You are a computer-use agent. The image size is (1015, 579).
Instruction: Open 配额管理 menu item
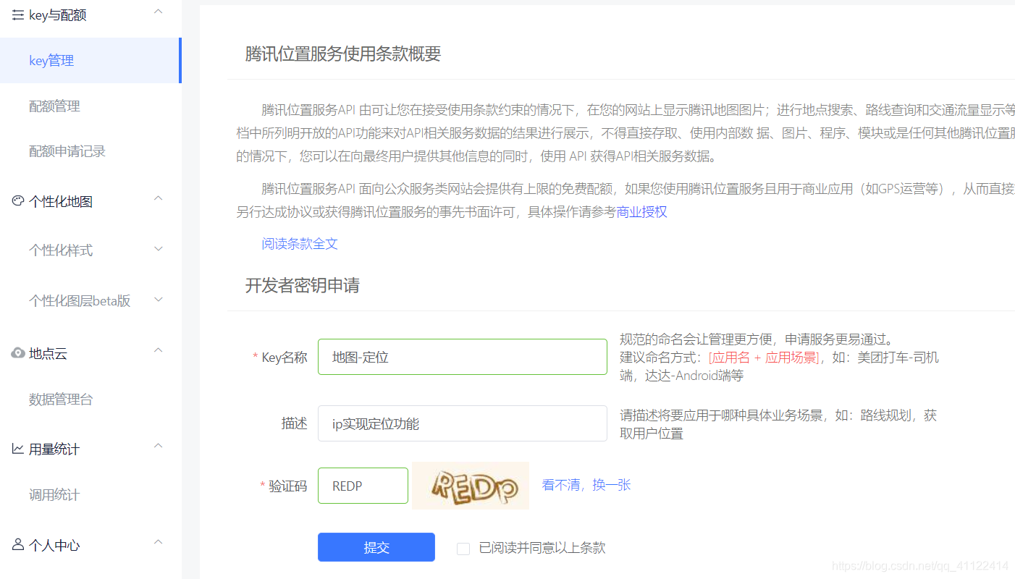click(x=54, y=106)
